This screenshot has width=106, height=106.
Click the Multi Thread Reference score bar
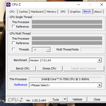point(67,43)
